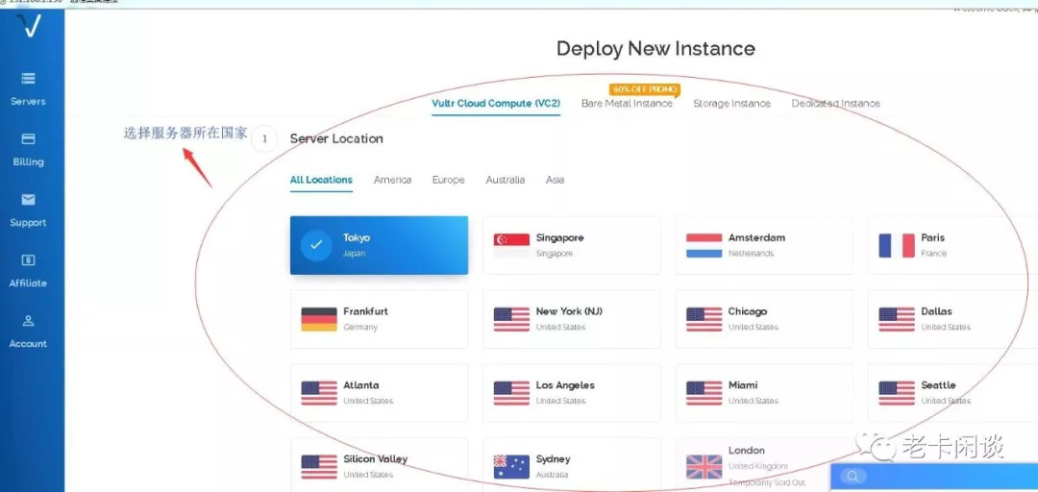Choose Chicago location name
This screenshot has height=492, width=1038.
pyautogui.click(x=748, y=311)
